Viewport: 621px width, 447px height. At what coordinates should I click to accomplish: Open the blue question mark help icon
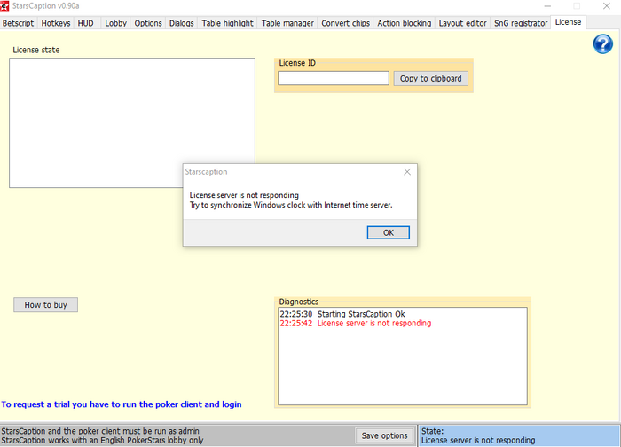coord(602,44)
